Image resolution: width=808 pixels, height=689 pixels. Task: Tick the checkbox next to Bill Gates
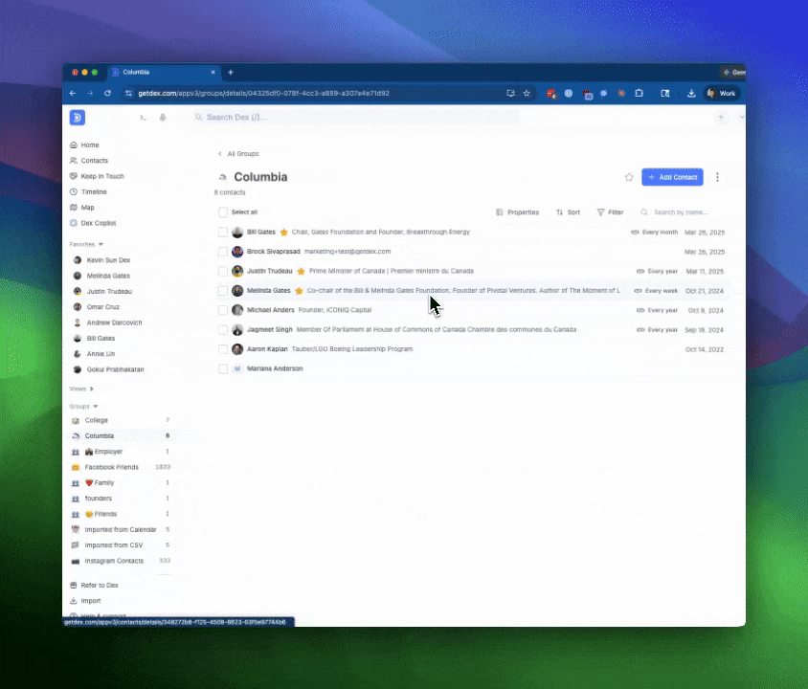pos(223,232)
